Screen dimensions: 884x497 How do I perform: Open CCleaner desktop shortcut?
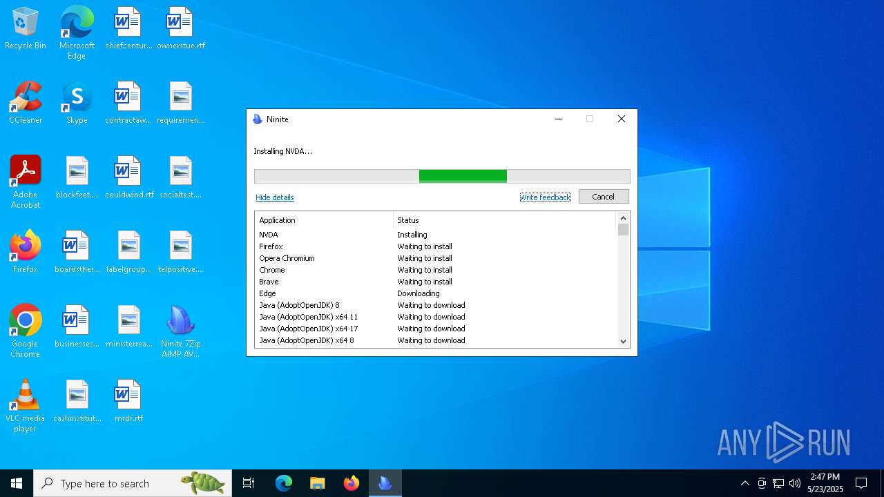pos(26,104)
